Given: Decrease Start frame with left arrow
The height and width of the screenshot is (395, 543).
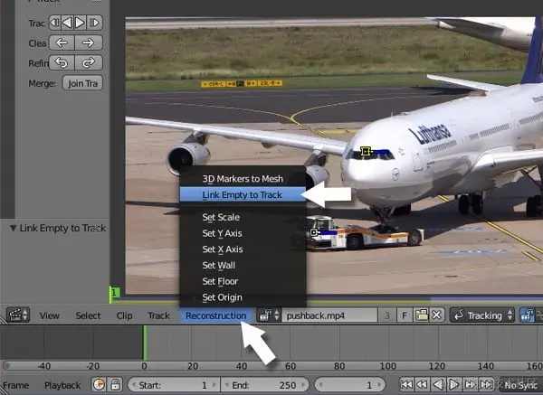Looking at the screenshot, I should coord(133,385).
